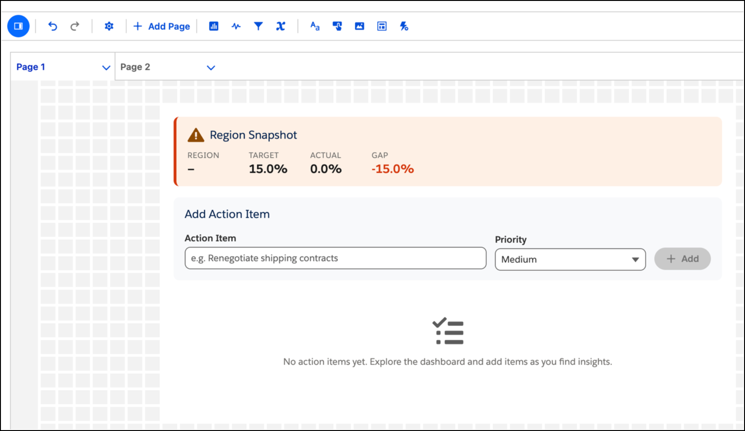Open the variable (x) icon
This screenshot has height=431, width=745.
281,26
